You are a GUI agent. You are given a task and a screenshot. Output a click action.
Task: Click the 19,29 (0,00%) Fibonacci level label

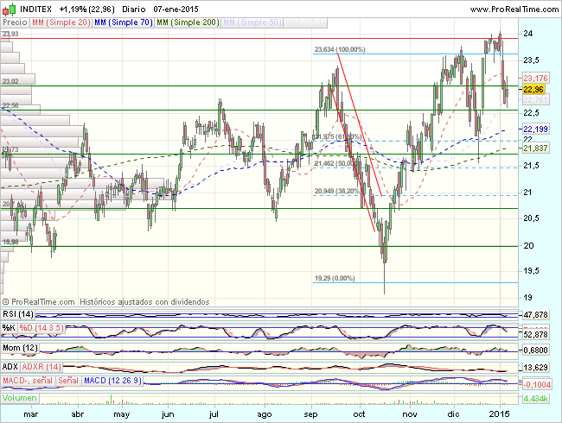tap(335, 278)
